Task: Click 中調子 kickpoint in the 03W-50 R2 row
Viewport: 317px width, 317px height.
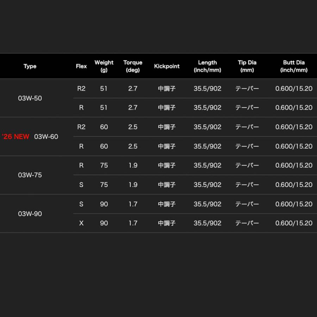Action: coord(167,88)
